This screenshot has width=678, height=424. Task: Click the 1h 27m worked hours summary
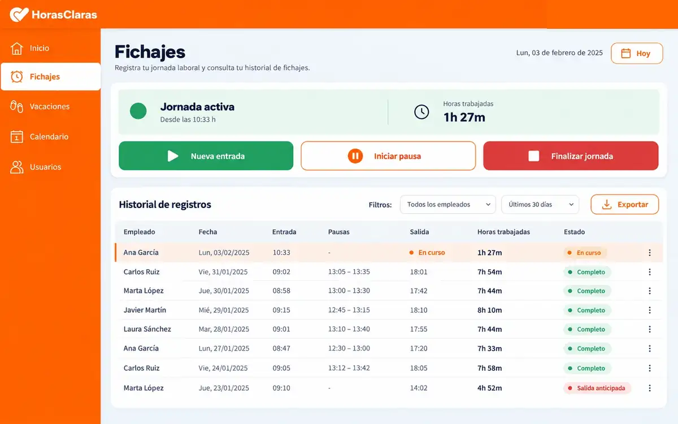464,118
